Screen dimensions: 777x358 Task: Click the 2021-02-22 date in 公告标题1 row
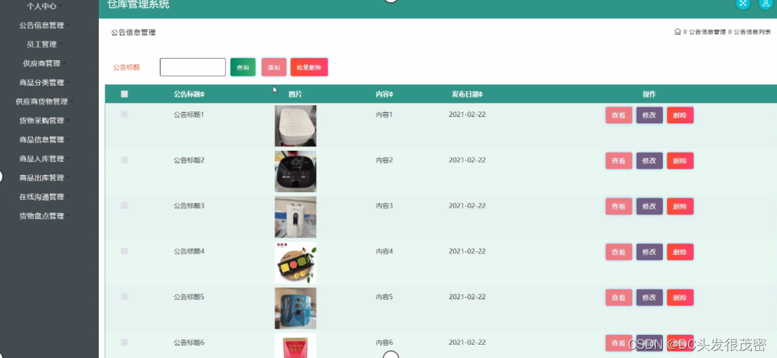[467, 114]
